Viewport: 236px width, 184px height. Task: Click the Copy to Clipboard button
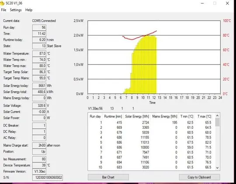click(199, 177)
